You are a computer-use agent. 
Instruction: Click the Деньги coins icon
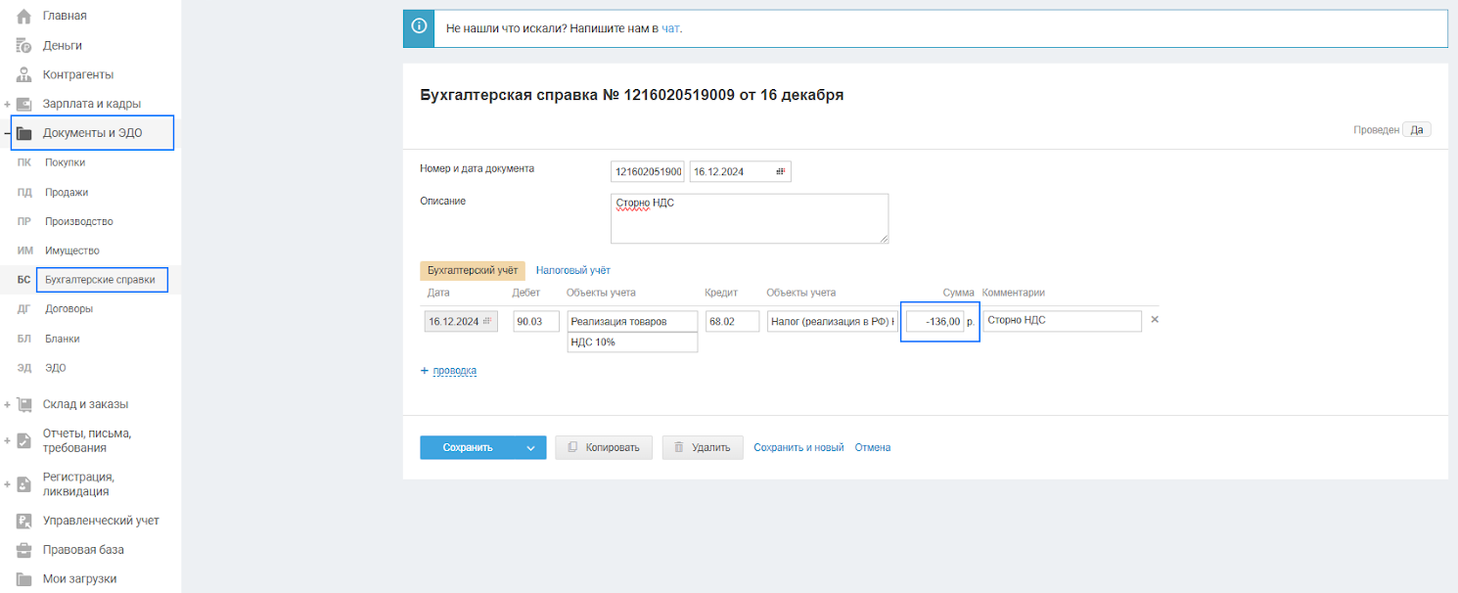(x=24, y=45)
